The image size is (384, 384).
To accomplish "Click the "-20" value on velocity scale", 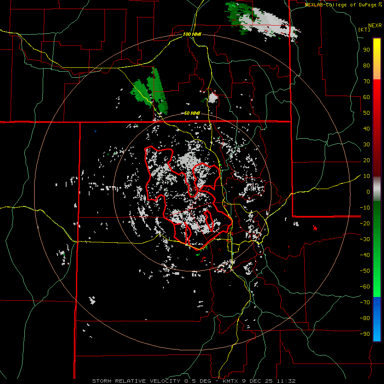I will [365, 223].
